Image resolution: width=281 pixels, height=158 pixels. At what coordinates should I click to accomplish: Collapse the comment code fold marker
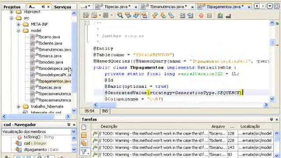click(87, 23)
